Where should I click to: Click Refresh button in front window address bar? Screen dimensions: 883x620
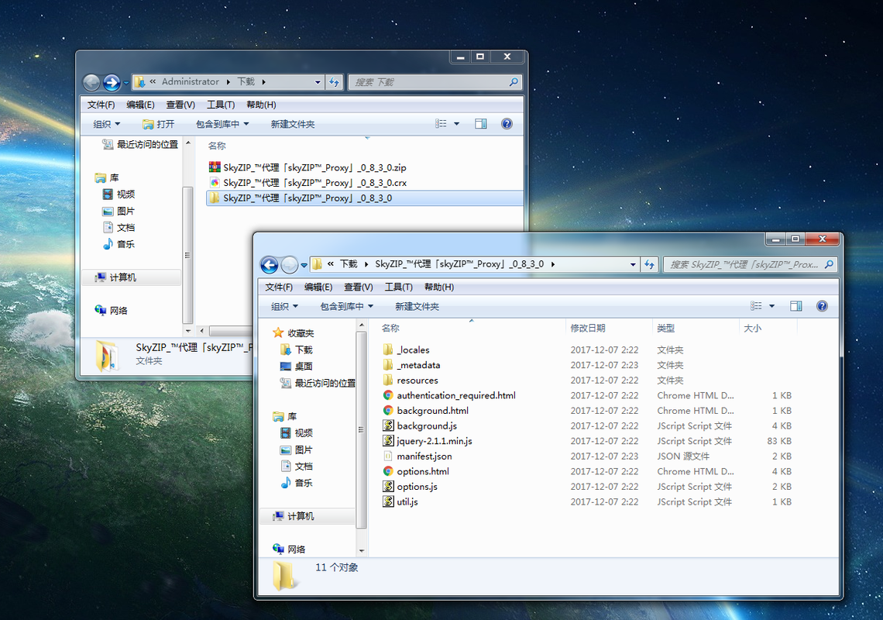pyautogui.click(x=649, y=264)
